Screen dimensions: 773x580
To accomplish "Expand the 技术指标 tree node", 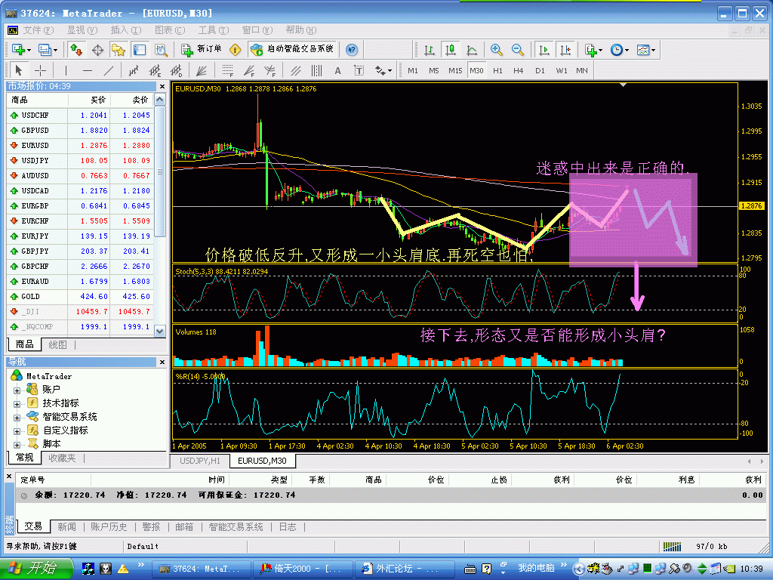I will 17,403.
